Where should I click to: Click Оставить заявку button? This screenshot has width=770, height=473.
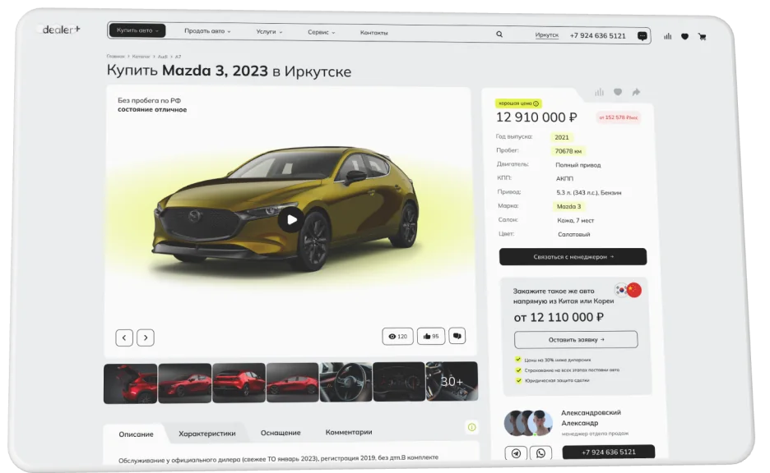pos(576,339)
